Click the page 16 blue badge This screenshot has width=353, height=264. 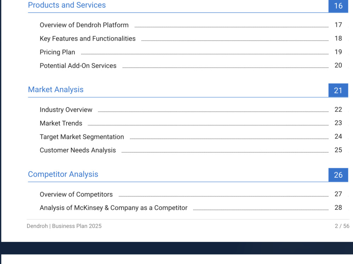tap(338, 6)
